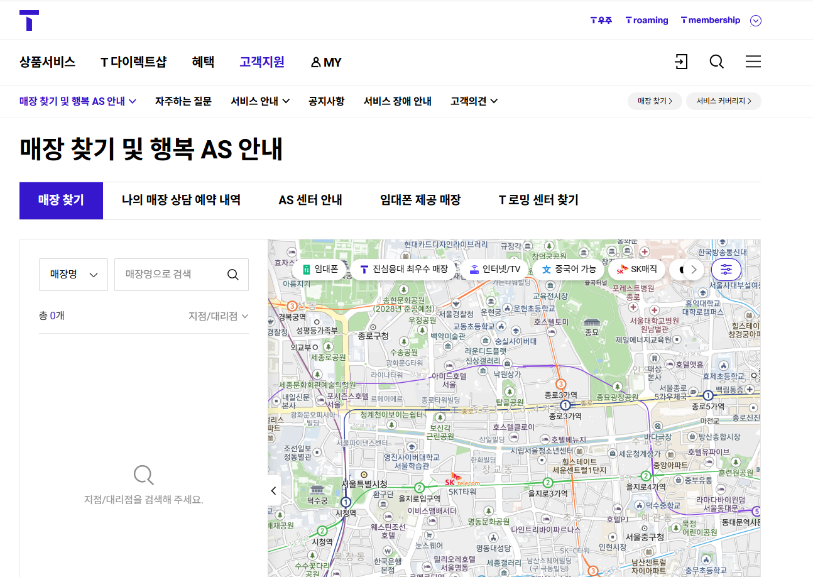Screen dimensions: 813x577
Task: Open the map filter settings icon
Action: click(x=726, y=270)
